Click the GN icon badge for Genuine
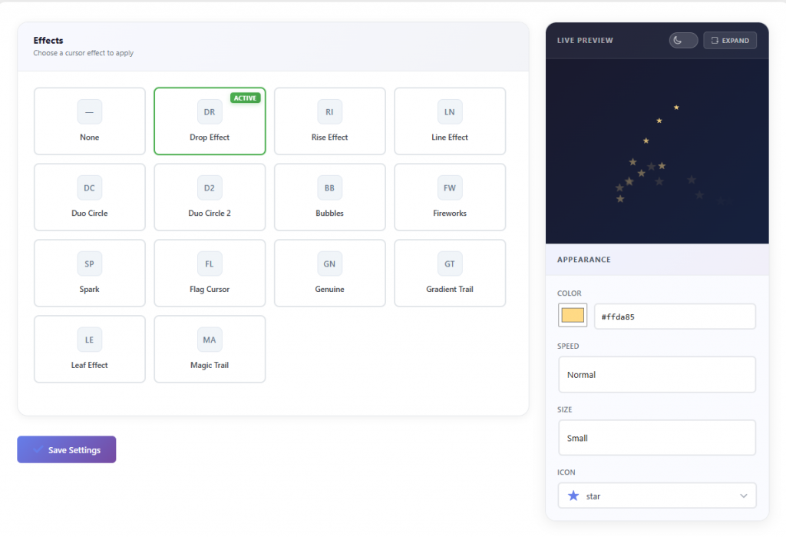Screen dimensions: 786x537 pyautogui.click(x=329, y=264)
